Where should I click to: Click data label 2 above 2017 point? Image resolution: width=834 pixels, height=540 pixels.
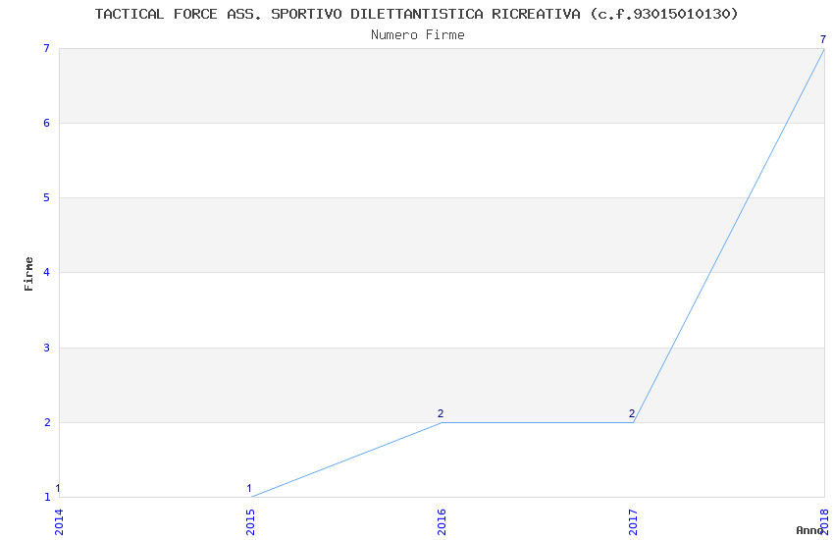632,413
